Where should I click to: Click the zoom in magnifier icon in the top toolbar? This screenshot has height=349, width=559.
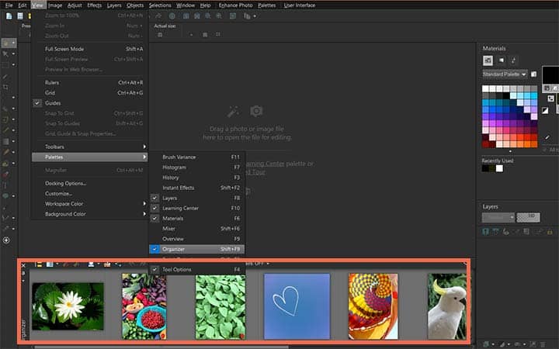(x=219, y=16)
